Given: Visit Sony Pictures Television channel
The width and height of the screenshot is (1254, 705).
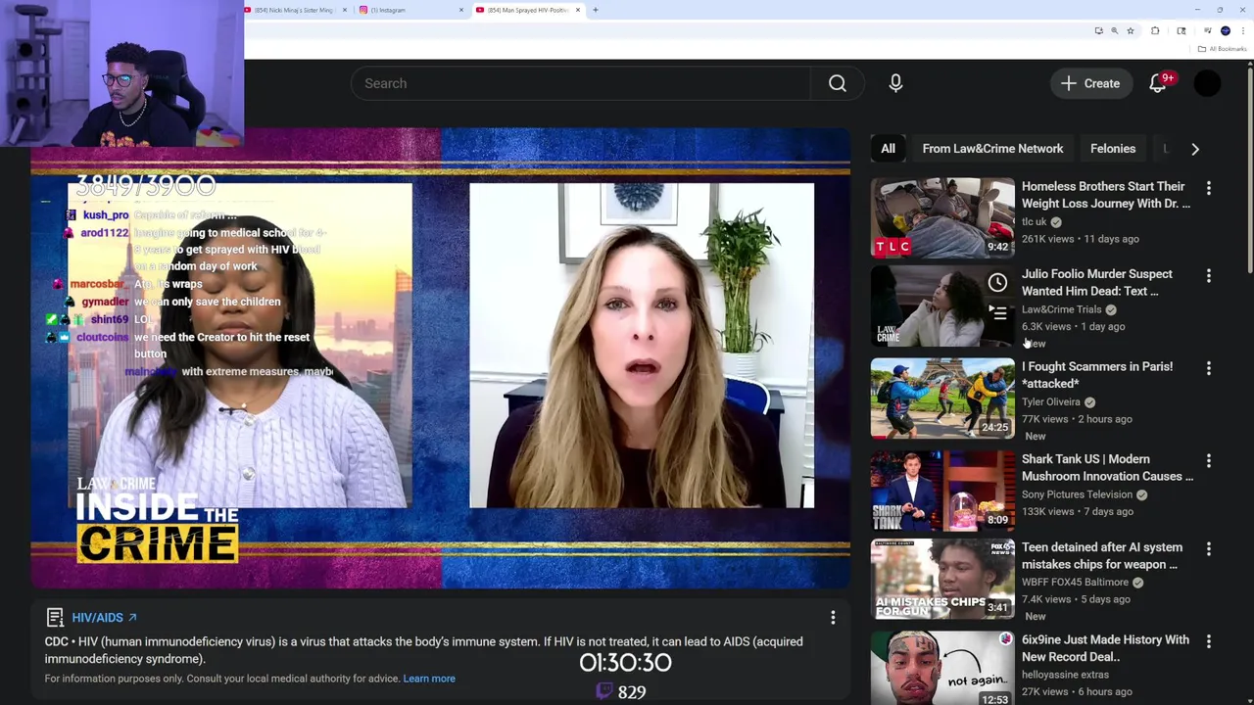Looking at the screenshot, I should tap(1077, 494).
